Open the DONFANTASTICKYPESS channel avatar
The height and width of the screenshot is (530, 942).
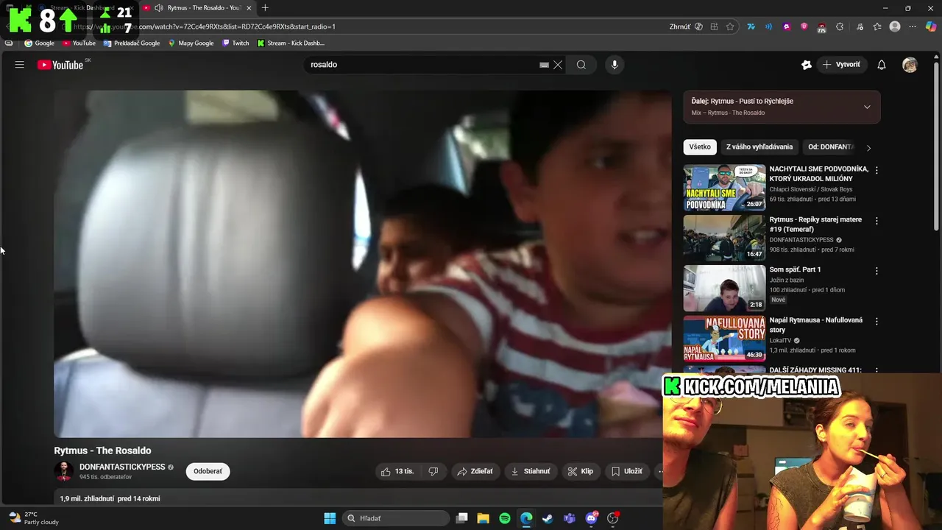[64, 471]
